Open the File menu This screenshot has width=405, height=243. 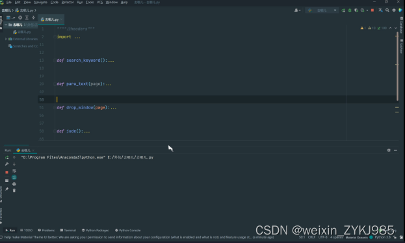(x=9, y=3)
